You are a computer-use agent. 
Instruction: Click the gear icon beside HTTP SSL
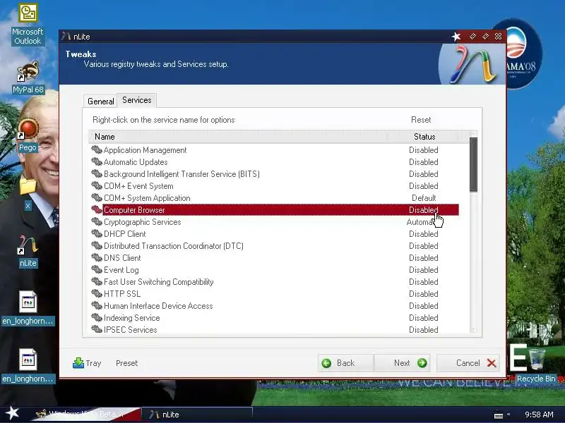(97, 293)
